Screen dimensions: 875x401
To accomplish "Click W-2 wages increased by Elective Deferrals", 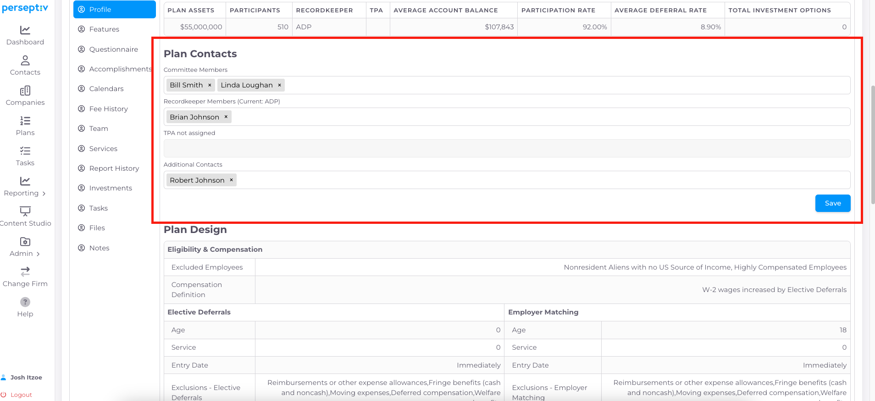I will (774, 290).
